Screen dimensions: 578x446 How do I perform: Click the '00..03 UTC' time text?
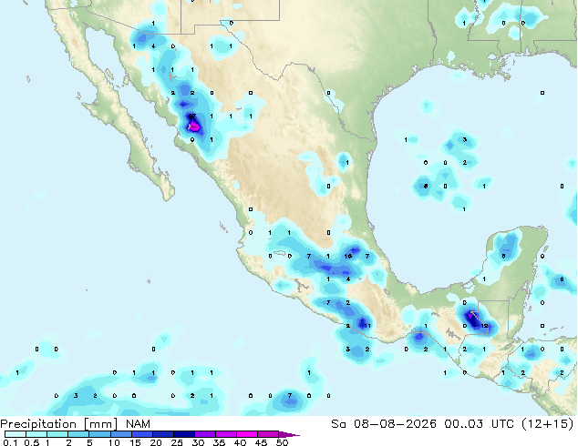(x=479, y=424)
